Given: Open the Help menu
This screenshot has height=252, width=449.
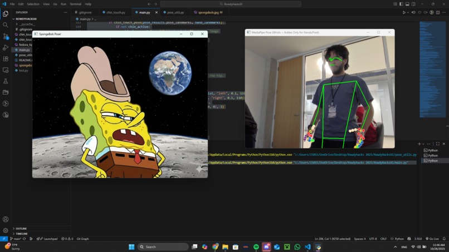Looking at the screenshot, I should pyautogui.click(x=88, y=4).
